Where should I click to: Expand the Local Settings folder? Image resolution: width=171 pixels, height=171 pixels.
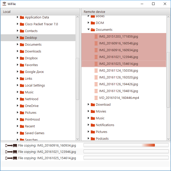point(18,85)
